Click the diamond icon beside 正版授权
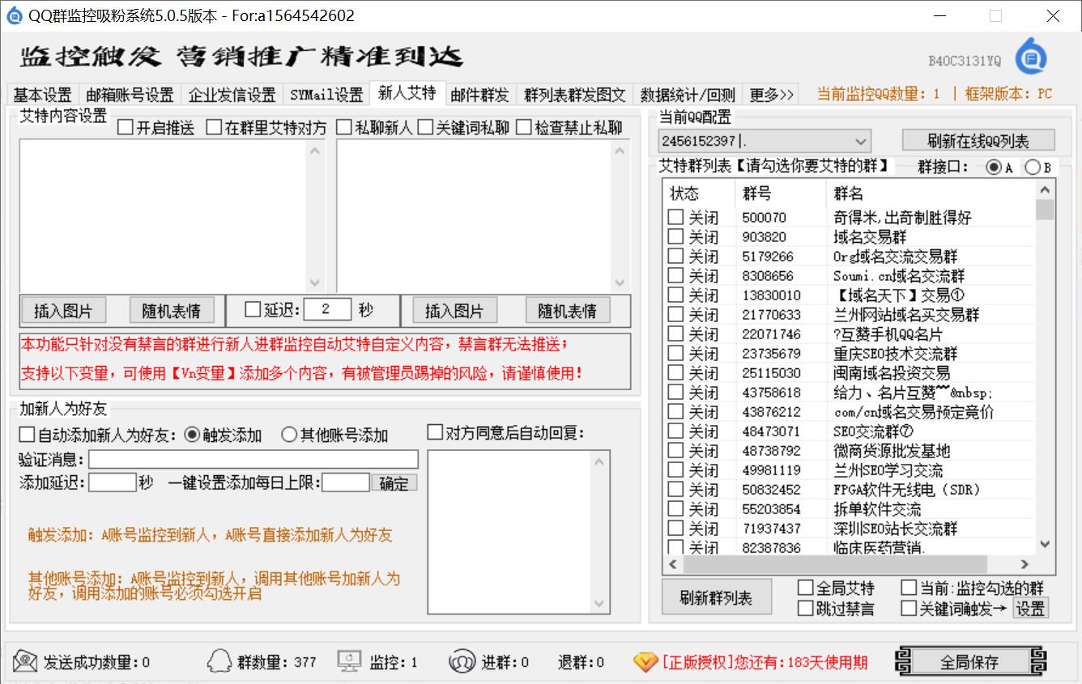The height and width of the screenshot is (684, 1082). click(645, 661)
